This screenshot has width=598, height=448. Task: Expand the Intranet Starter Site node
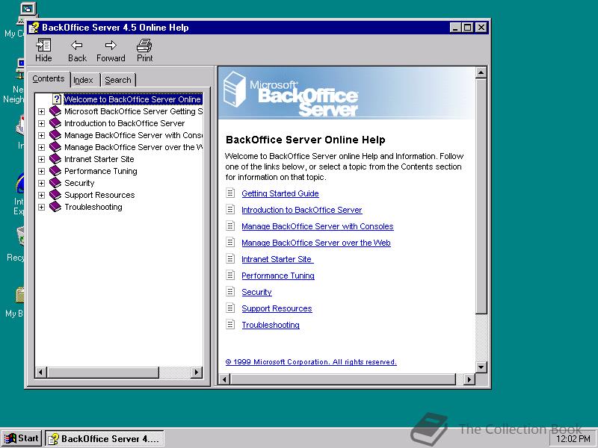41,159
